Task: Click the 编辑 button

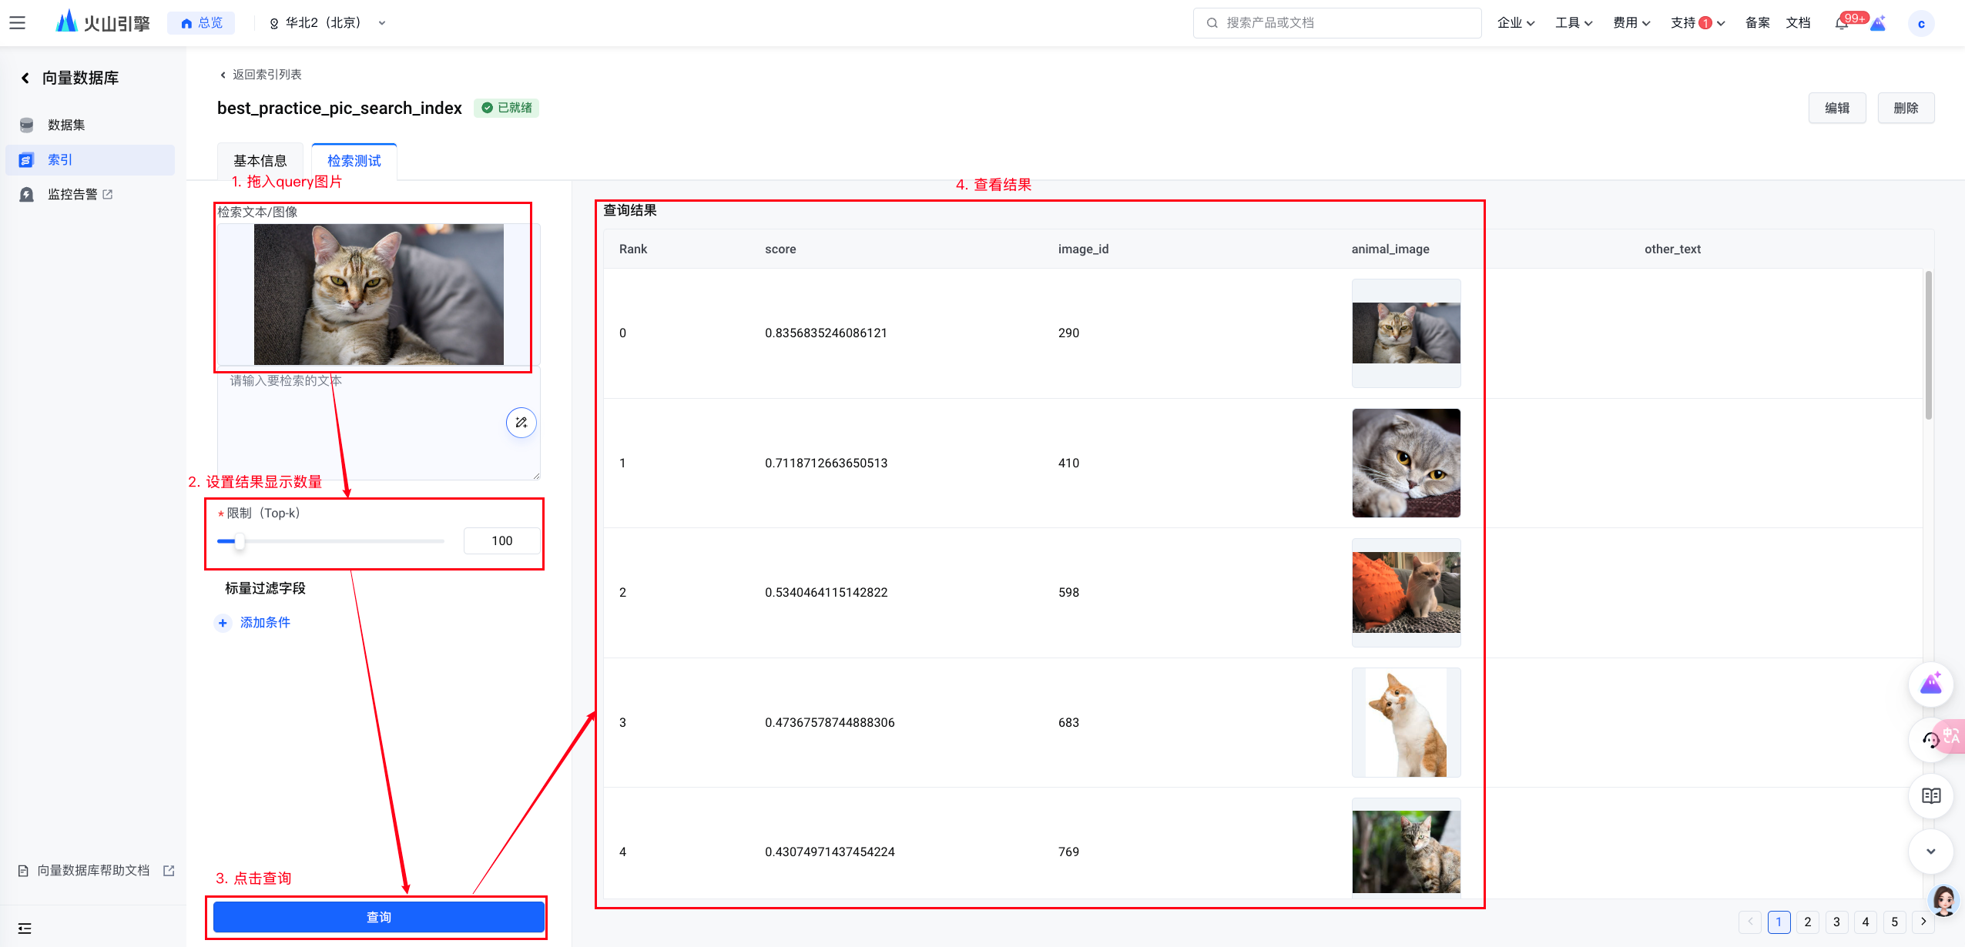Action: click(1837, 108)
